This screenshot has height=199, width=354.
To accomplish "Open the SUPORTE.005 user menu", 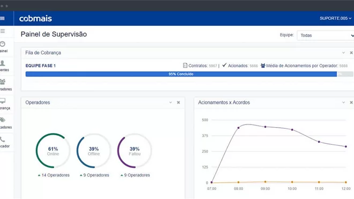I will (335, 18).
